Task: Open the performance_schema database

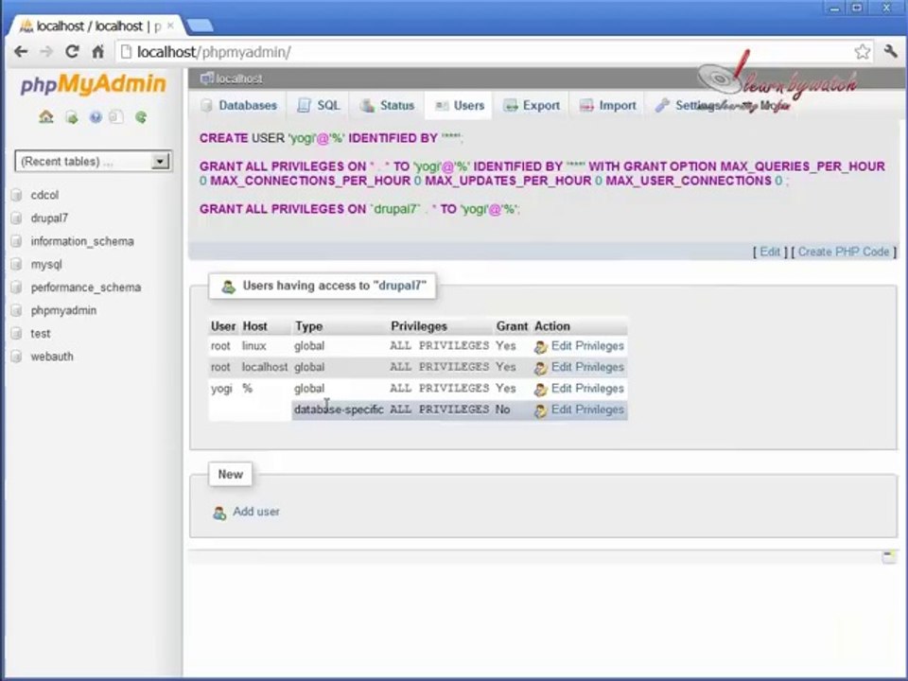Action: pyautogui.click(x=86, y=288)
